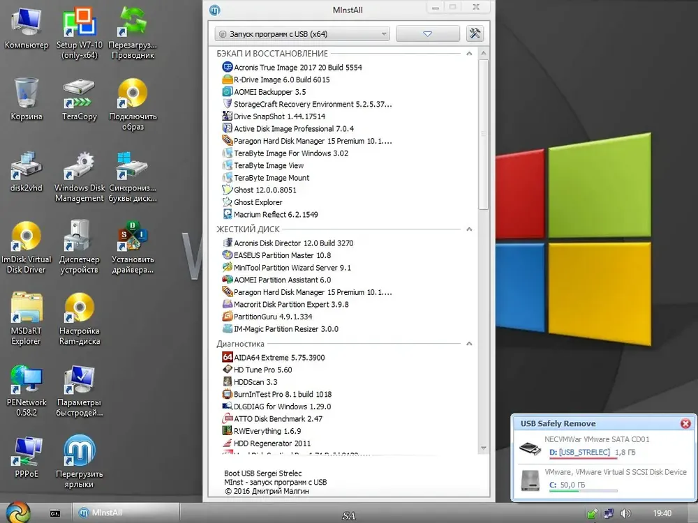Open the MInstAll settings wrench icon

pyautogui.click(x=475, y=33)
